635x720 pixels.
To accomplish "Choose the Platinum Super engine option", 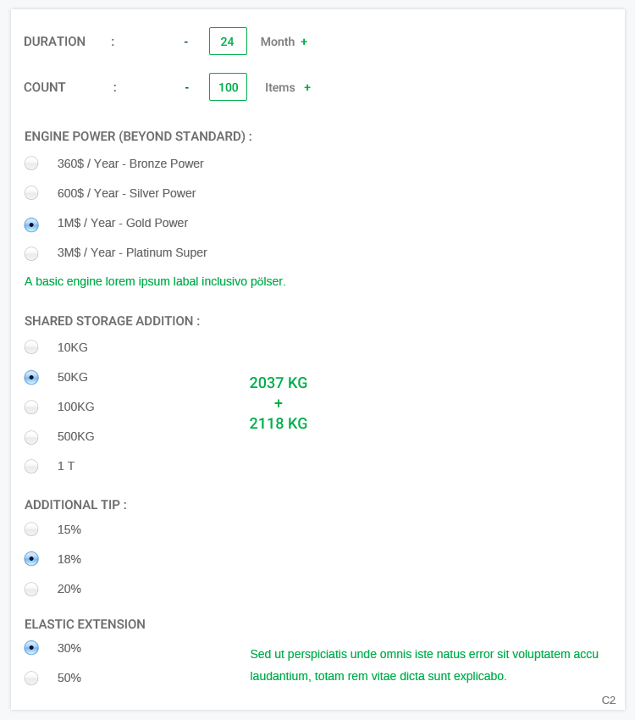I will point(31,253).
